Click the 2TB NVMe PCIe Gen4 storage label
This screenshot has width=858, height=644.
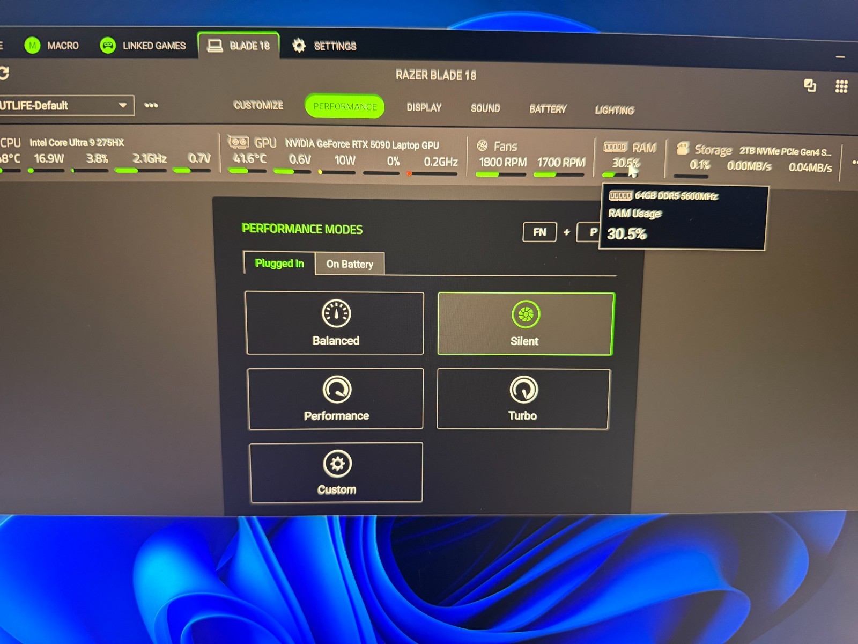[786, 152]
